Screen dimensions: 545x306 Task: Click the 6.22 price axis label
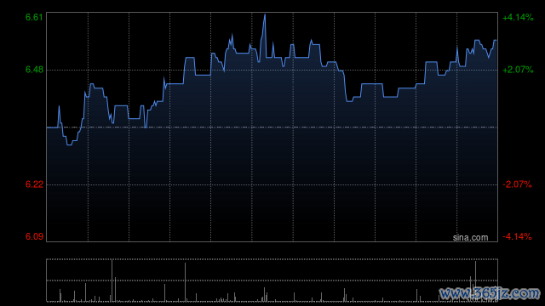pos(34,184)
